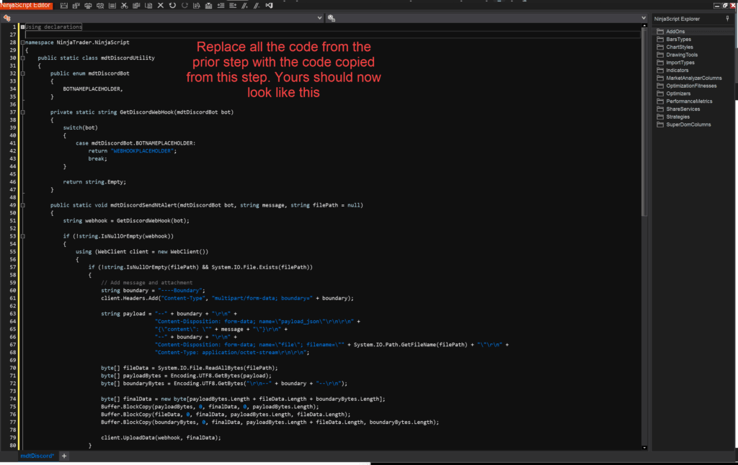Open the DrawingTools folder

[x=682, y=55]
